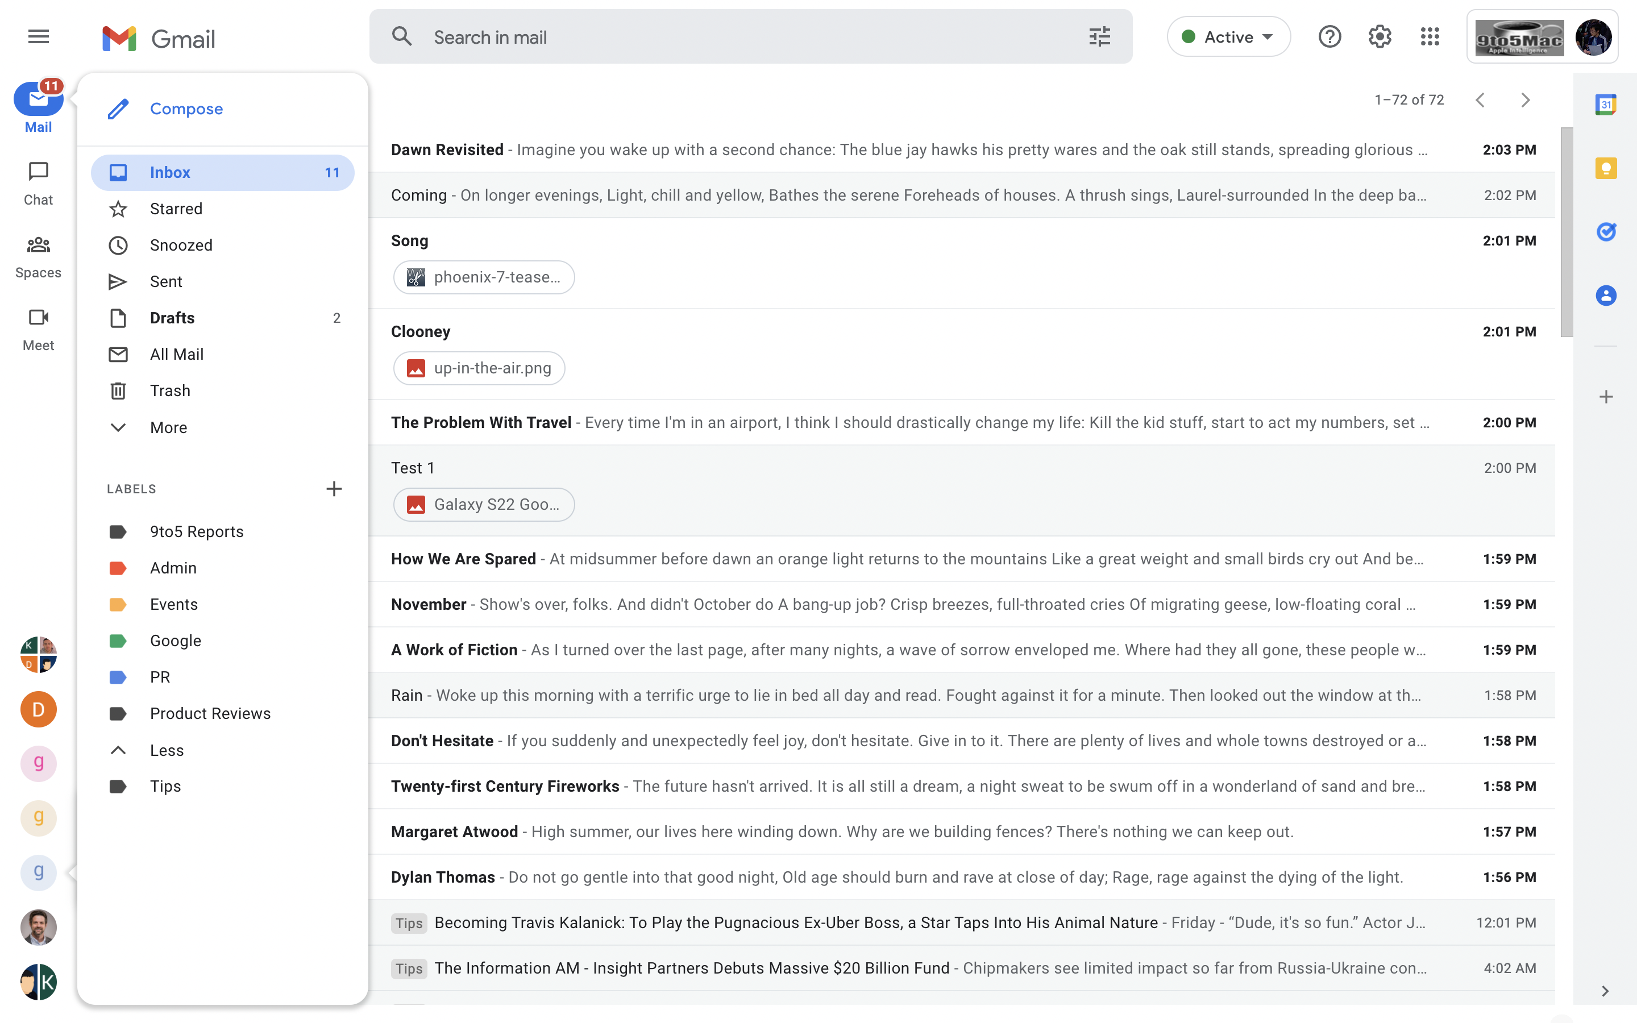The height and width of the screenshot is (1023, 1637).
Task: Open the Active status dropdown
Action: pos(1228,36)
